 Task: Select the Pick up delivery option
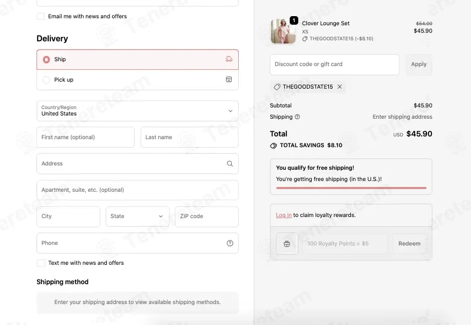click(137, 80)
